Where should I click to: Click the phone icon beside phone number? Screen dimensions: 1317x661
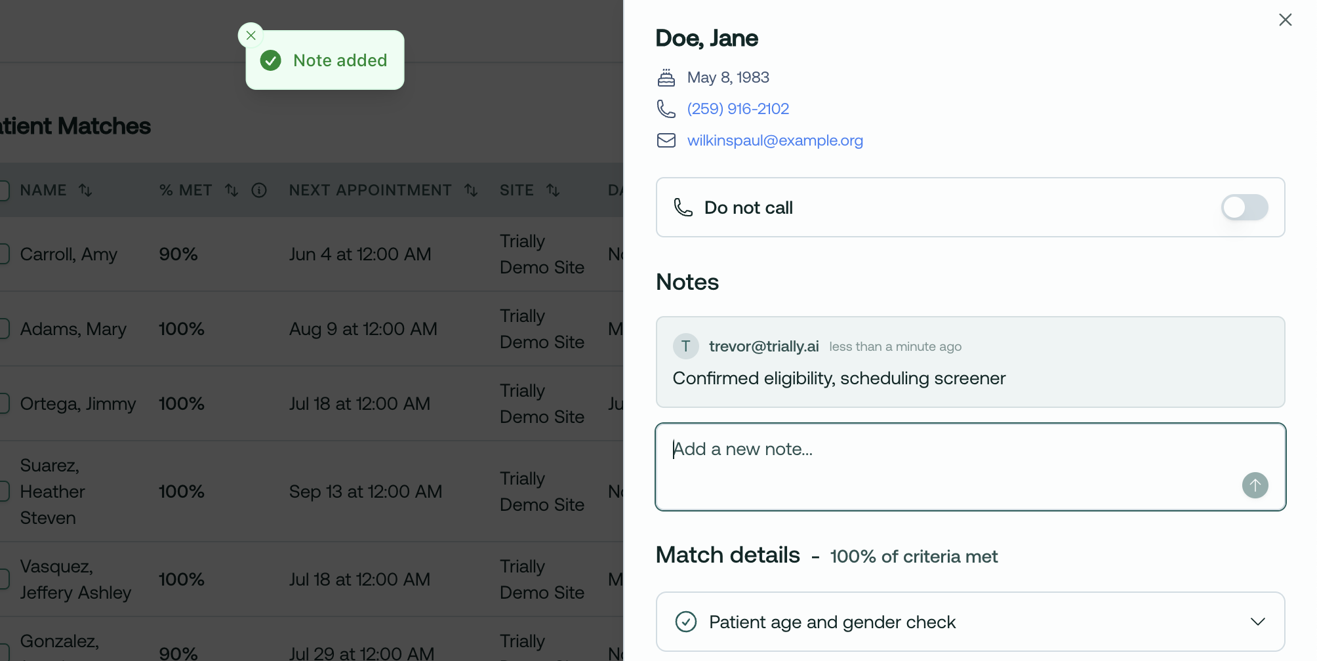click(666, 109)
